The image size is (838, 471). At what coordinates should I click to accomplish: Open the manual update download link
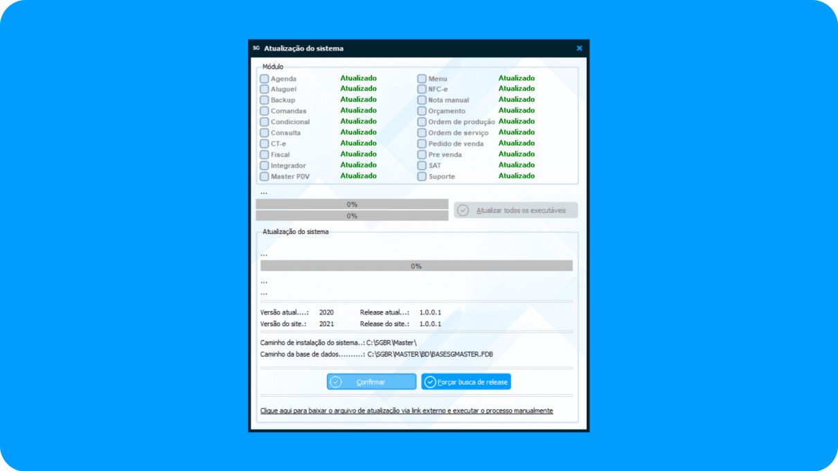(407, 411)
